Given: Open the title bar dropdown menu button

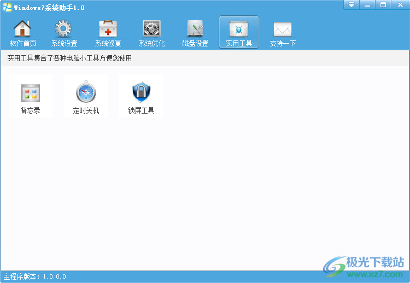Looking at the screenshot, I should pos(351,5).
